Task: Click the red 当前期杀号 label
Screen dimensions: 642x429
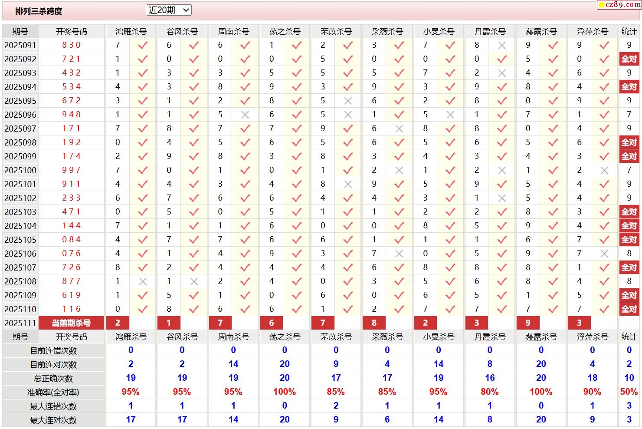Action: [x=71, y=323]
